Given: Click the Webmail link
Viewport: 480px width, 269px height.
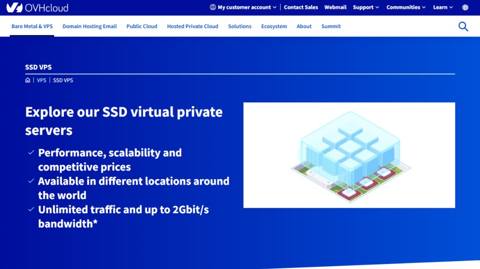Looking at the screenshot, I should pos(335,7).
